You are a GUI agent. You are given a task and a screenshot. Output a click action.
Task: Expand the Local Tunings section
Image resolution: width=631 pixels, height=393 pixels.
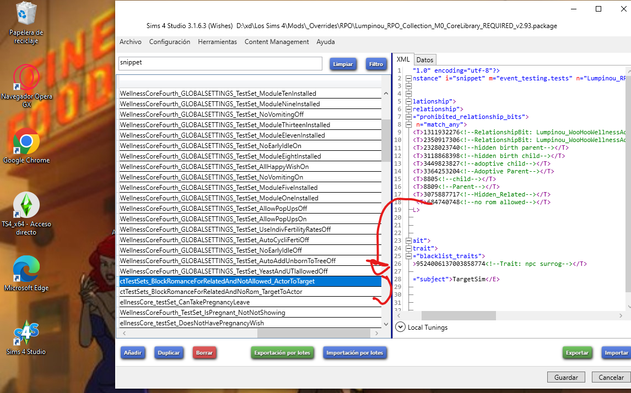[401, 327]
